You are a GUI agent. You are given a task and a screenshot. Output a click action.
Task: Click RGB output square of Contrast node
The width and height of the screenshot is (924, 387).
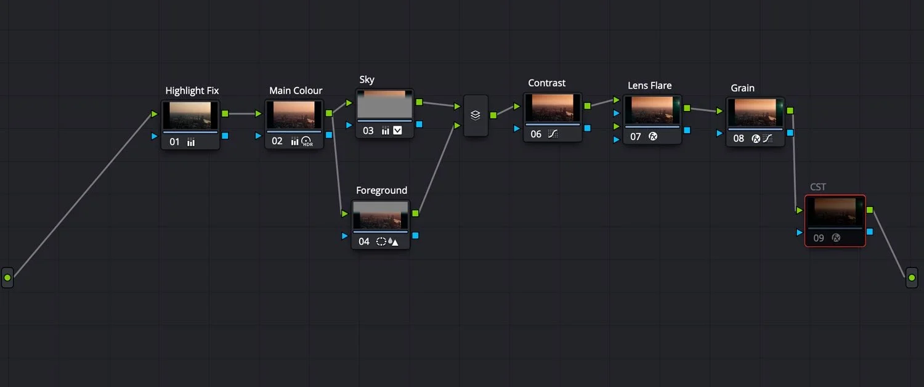587,106
